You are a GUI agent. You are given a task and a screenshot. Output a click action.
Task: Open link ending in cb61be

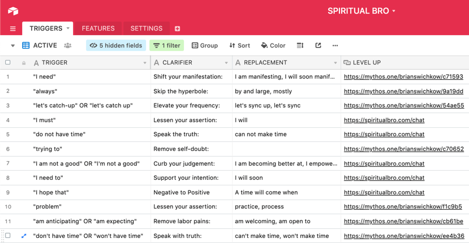403,221
